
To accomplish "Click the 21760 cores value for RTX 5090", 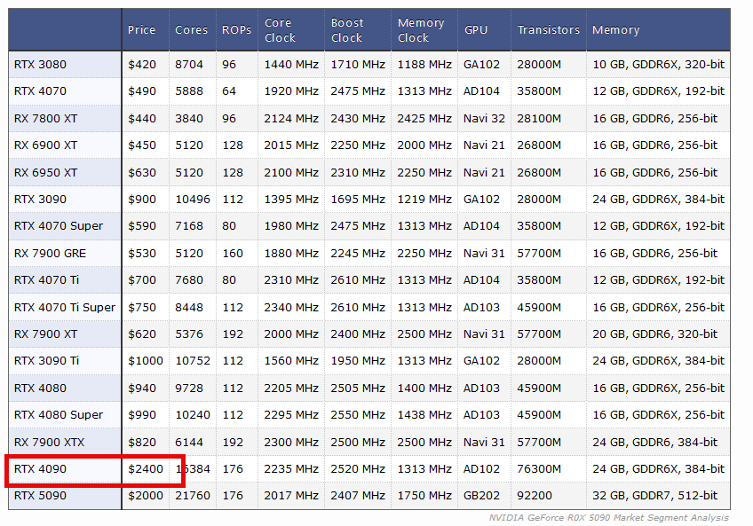I will tap(193, 496).
